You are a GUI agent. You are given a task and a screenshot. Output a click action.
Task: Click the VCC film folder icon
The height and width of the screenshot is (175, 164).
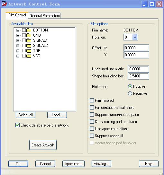pos(29,56)
